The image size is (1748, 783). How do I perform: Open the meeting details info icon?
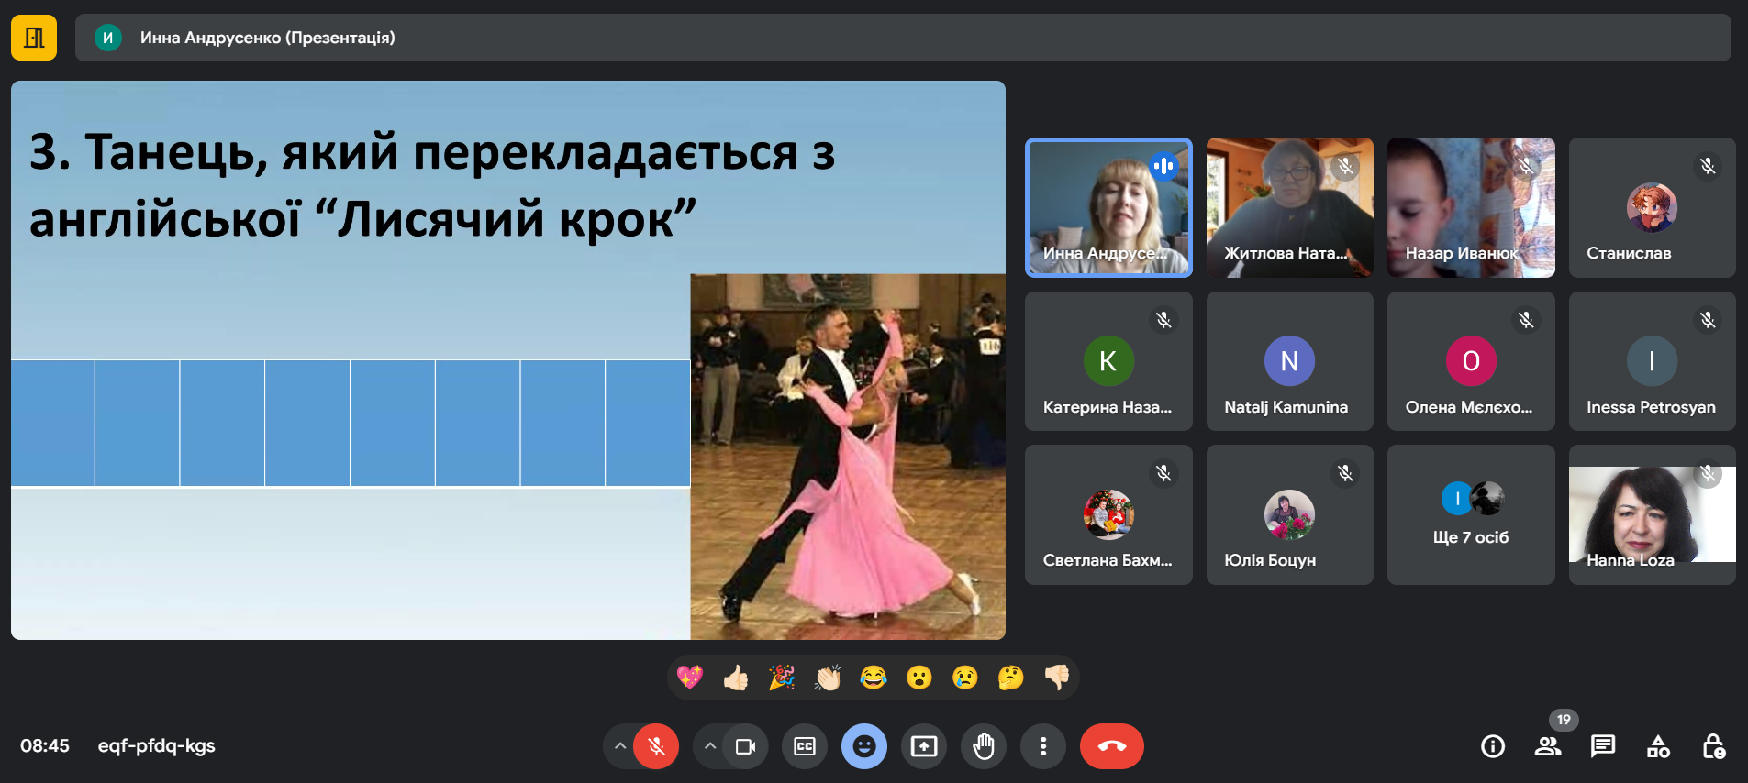pos(1493,746)
